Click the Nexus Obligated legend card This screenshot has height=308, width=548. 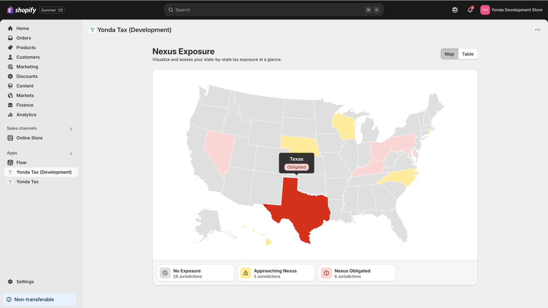click(357, 273)
